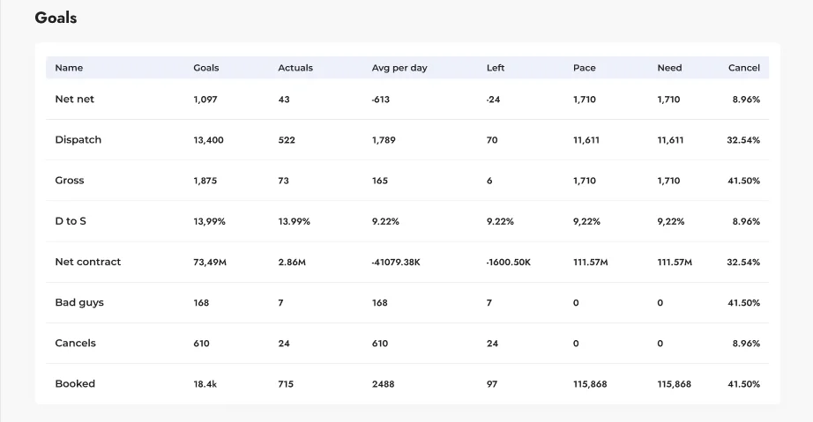Click the Goals column header

click(x=206, y=68)
